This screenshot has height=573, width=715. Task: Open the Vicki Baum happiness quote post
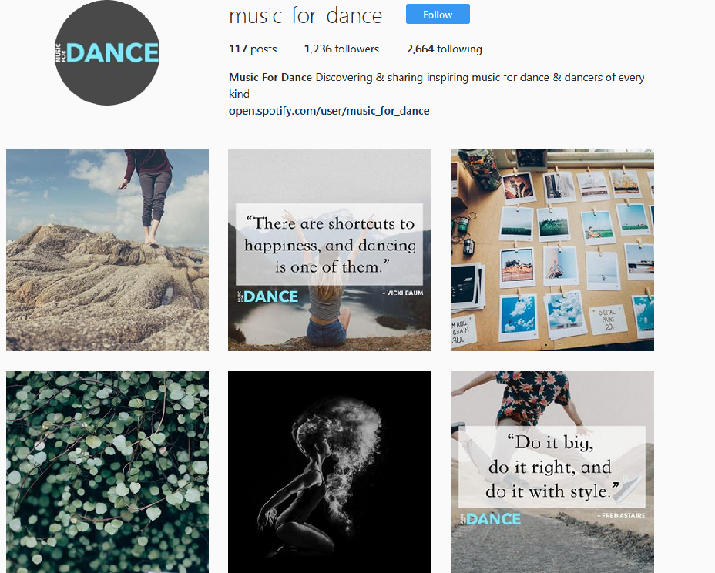tap(330, 250)
